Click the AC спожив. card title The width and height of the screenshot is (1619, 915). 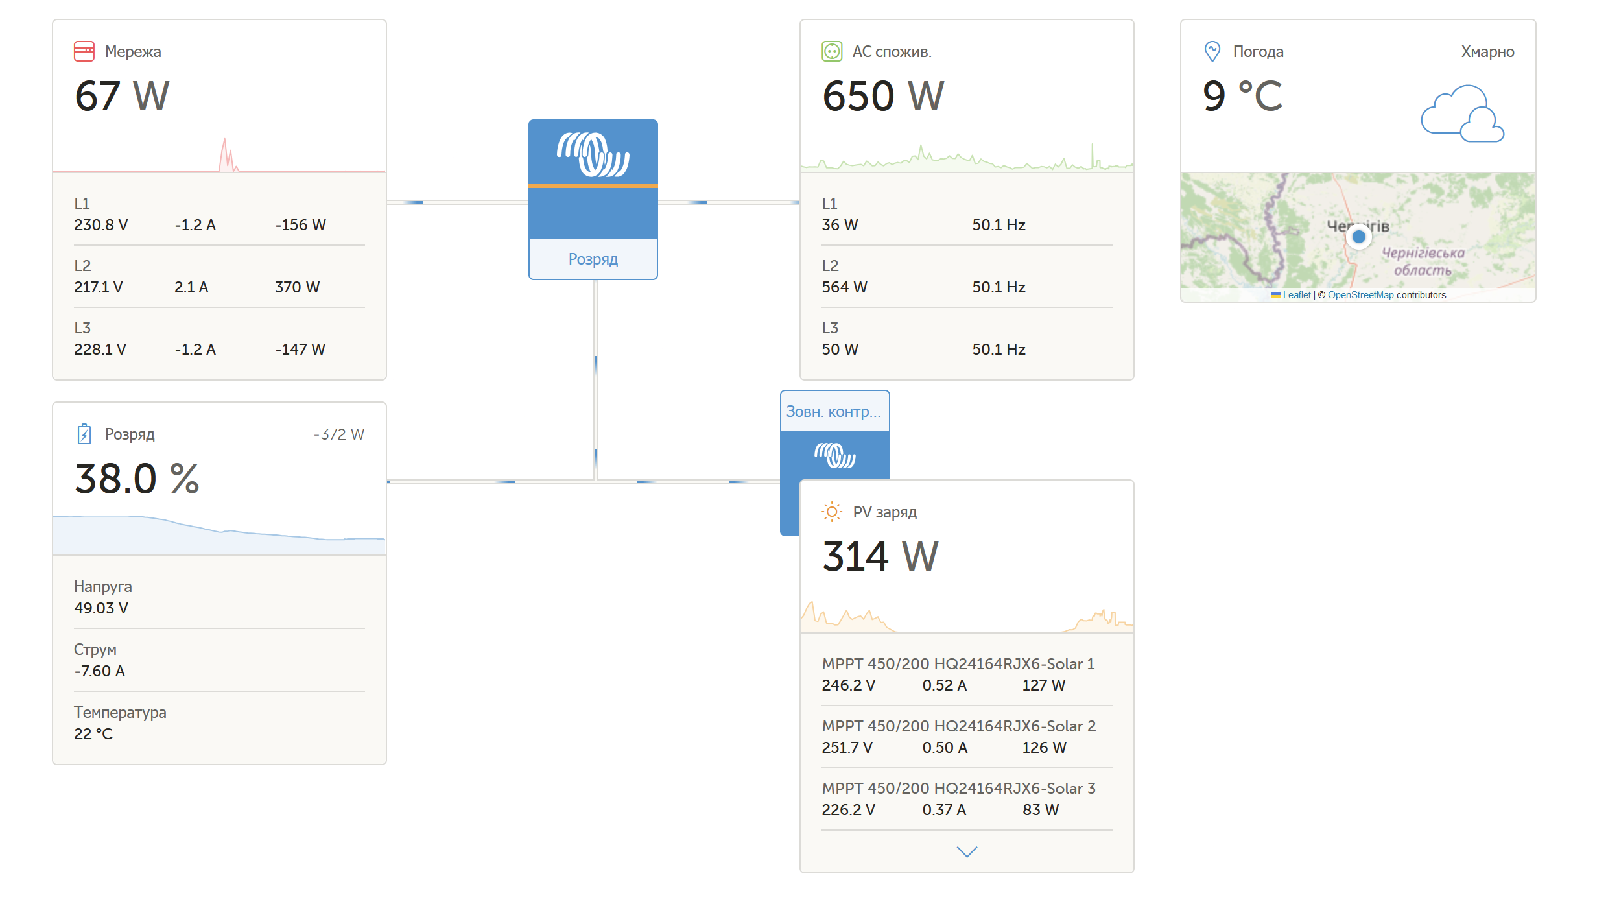[x=892, y=52]
